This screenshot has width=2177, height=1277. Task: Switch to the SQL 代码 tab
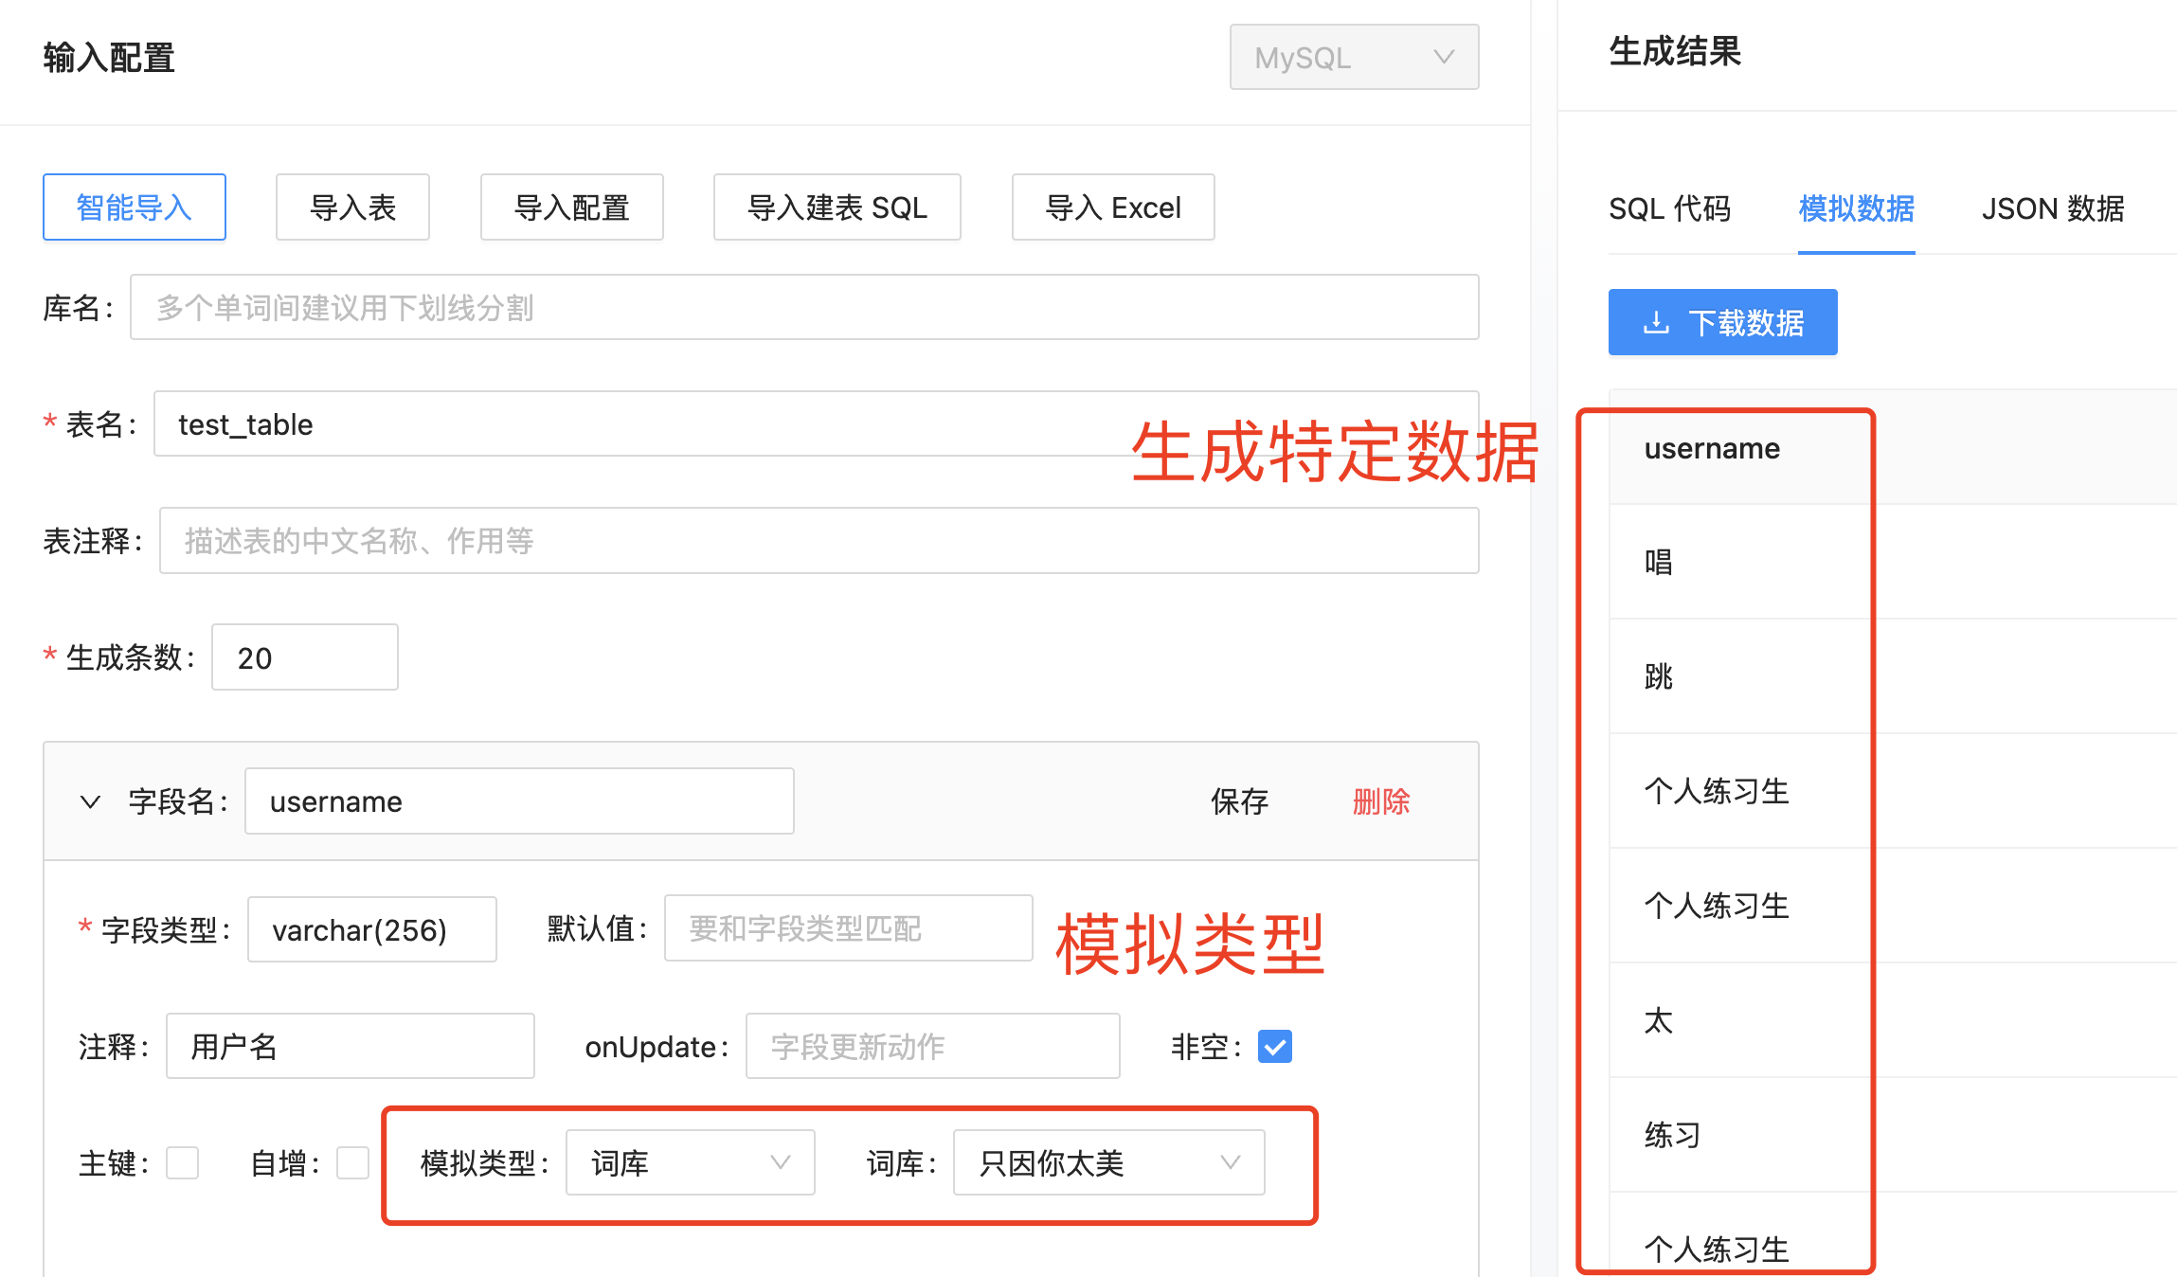(x=1669, y=208)
